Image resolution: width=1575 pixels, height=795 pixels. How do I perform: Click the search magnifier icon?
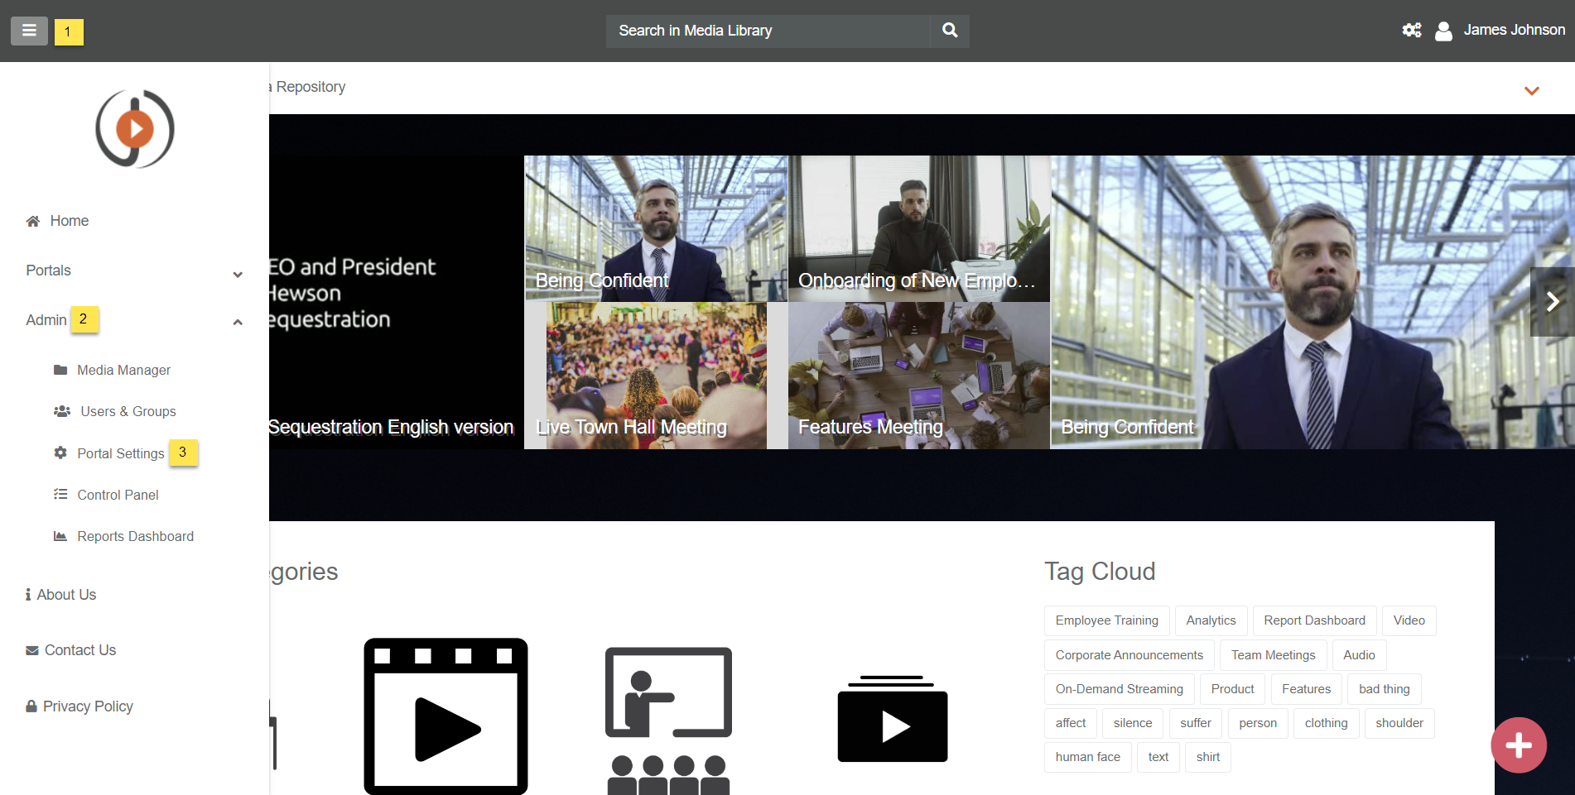pyautogui.click(x=950, y=31)
